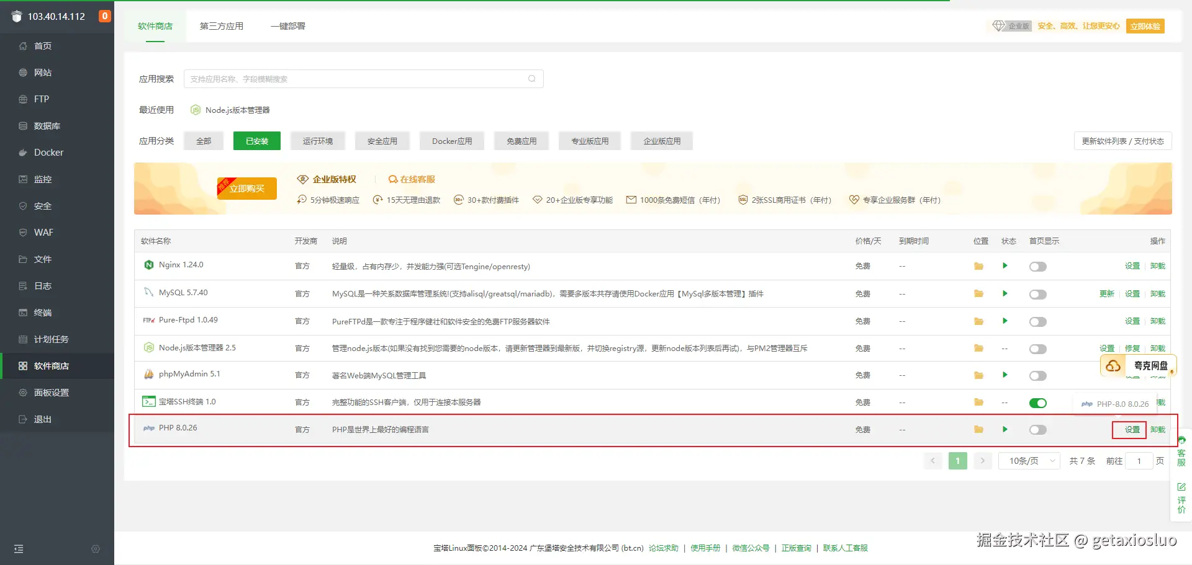Viewport: 1192px width, 565px height.
Task: Click the MySQL running-status play icon
Action: (x=1005, y=293)
